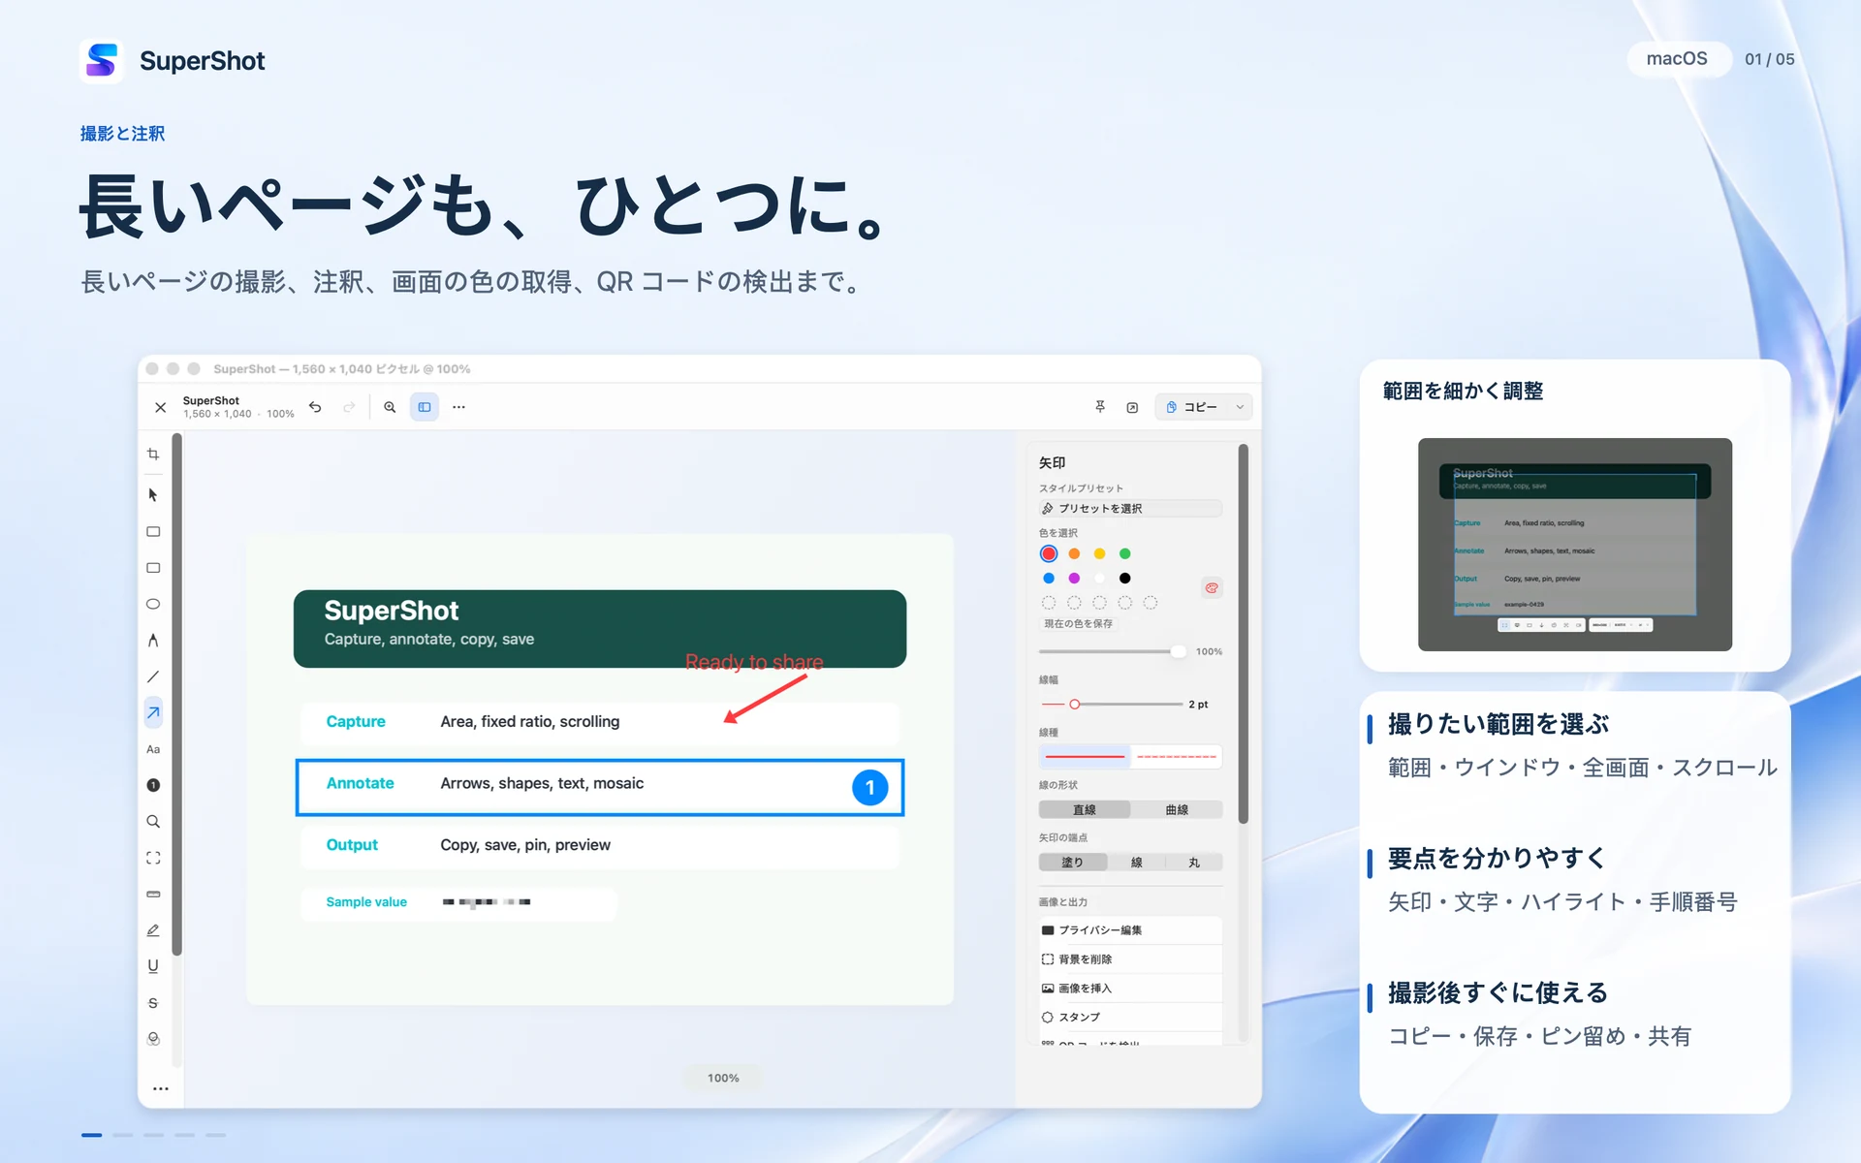Viewport: 1861px width, 1163px height.
Task: Select the straight Line tool
Action: pyautogui.click(x=153, y=676)
